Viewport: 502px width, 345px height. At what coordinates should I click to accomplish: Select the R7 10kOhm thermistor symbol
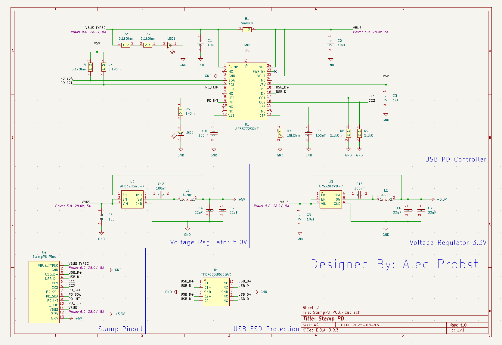click(x=280, y=133)
